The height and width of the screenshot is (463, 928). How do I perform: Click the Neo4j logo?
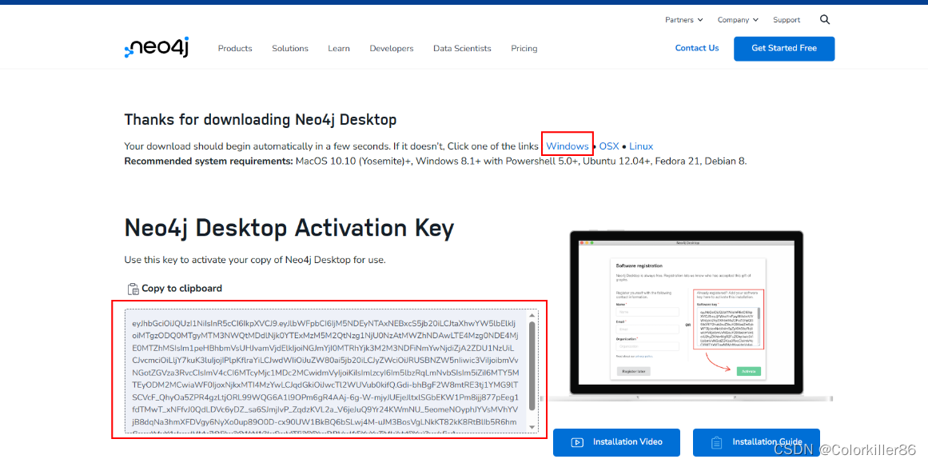(156, 48)
